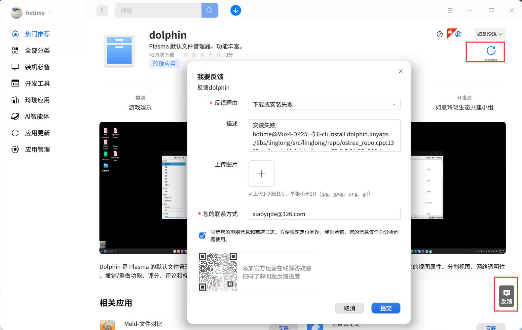Image resolution: width=522 pixels, height=330 pixels.
Task: Cancel the feedback with 取消
Action: point(350,308)
